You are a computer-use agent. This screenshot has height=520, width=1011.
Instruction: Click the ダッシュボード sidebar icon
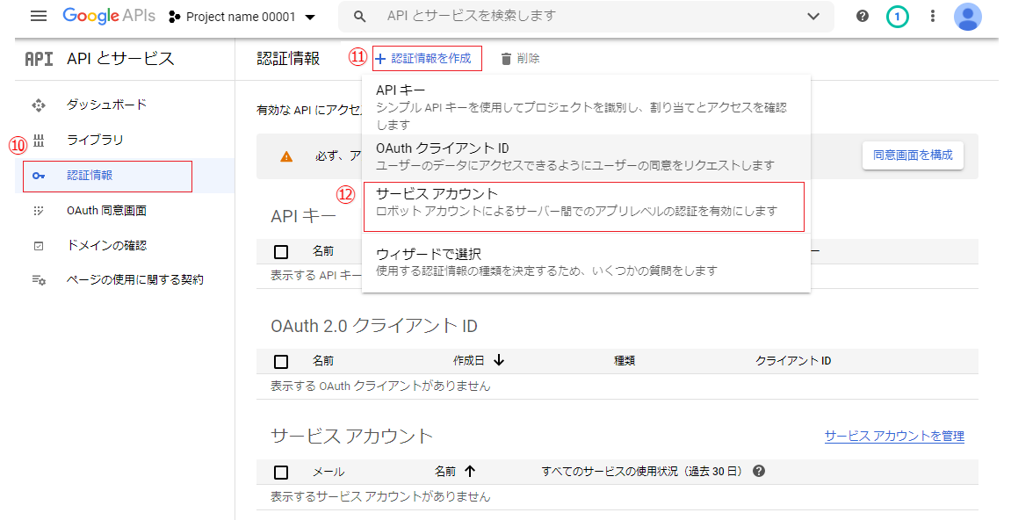39,105
